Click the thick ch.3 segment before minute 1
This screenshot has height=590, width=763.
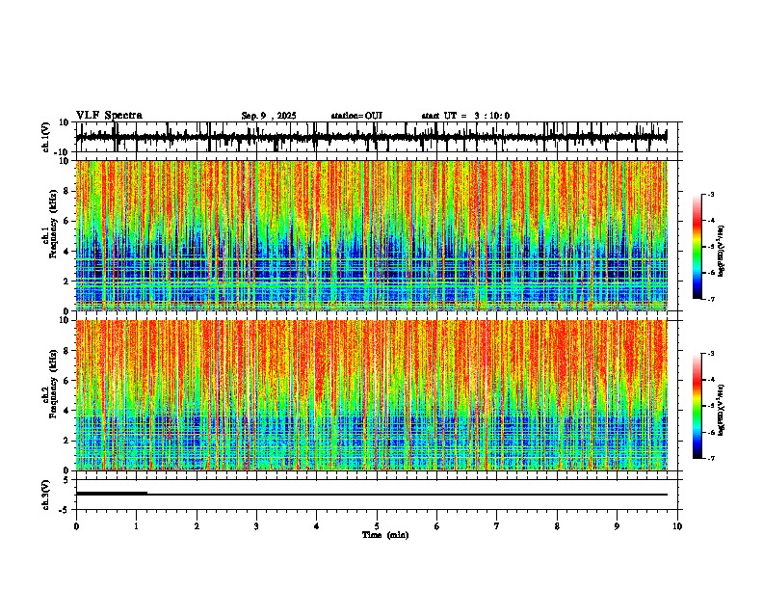click(x=112, y=494)
